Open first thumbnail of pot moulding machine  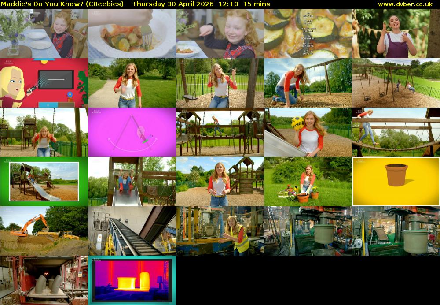308,231
